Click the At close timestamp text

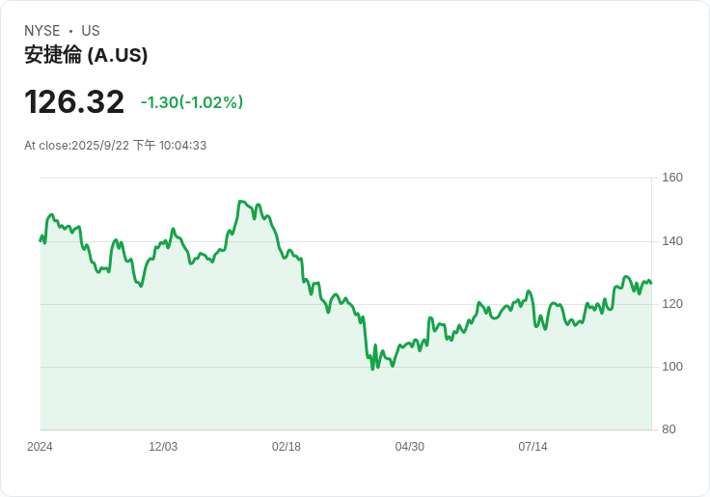point(116,146)
